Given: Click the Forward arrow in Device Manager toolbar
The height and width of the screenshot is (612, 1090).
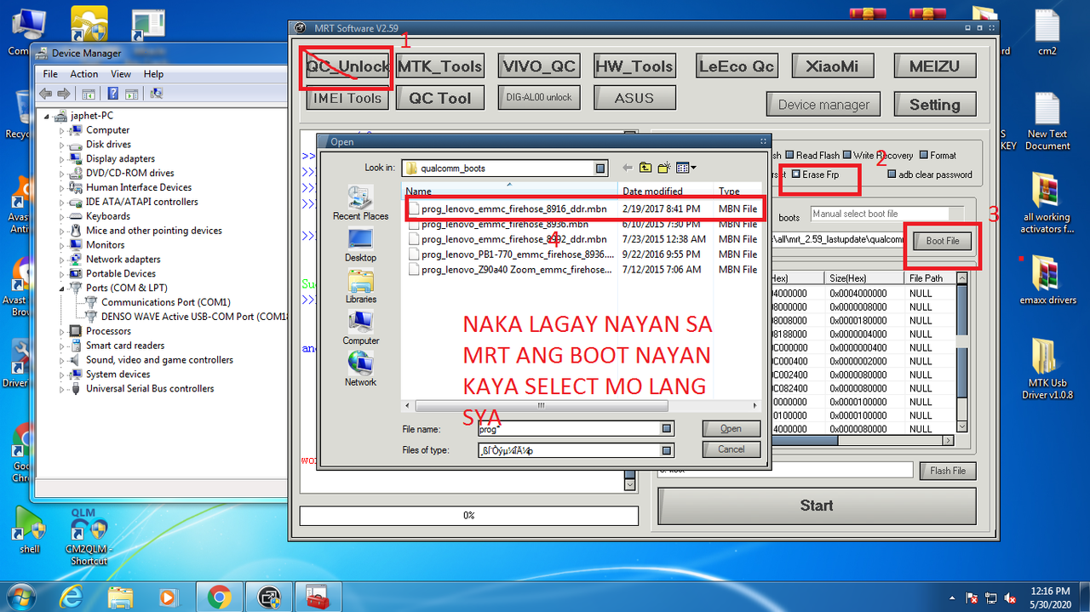Looking at the screenshot, I should tap(64, 93).
